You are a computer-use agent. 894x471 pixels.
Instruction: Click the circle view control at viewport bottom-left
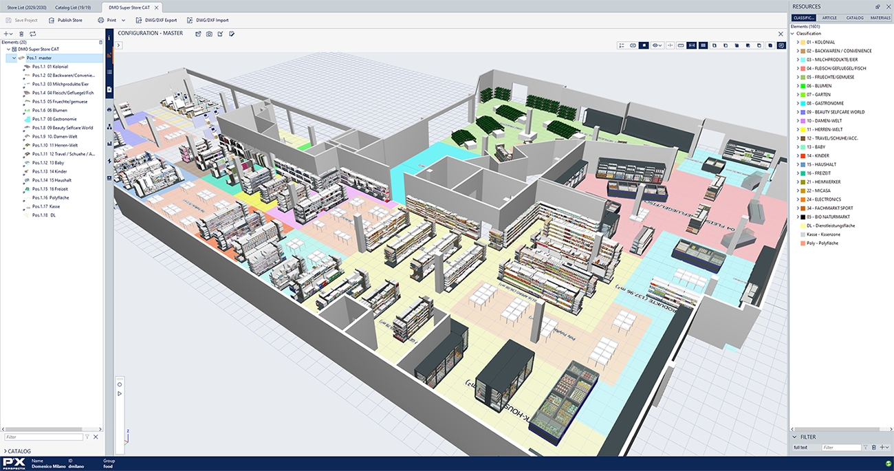click(x=120, y=384)
